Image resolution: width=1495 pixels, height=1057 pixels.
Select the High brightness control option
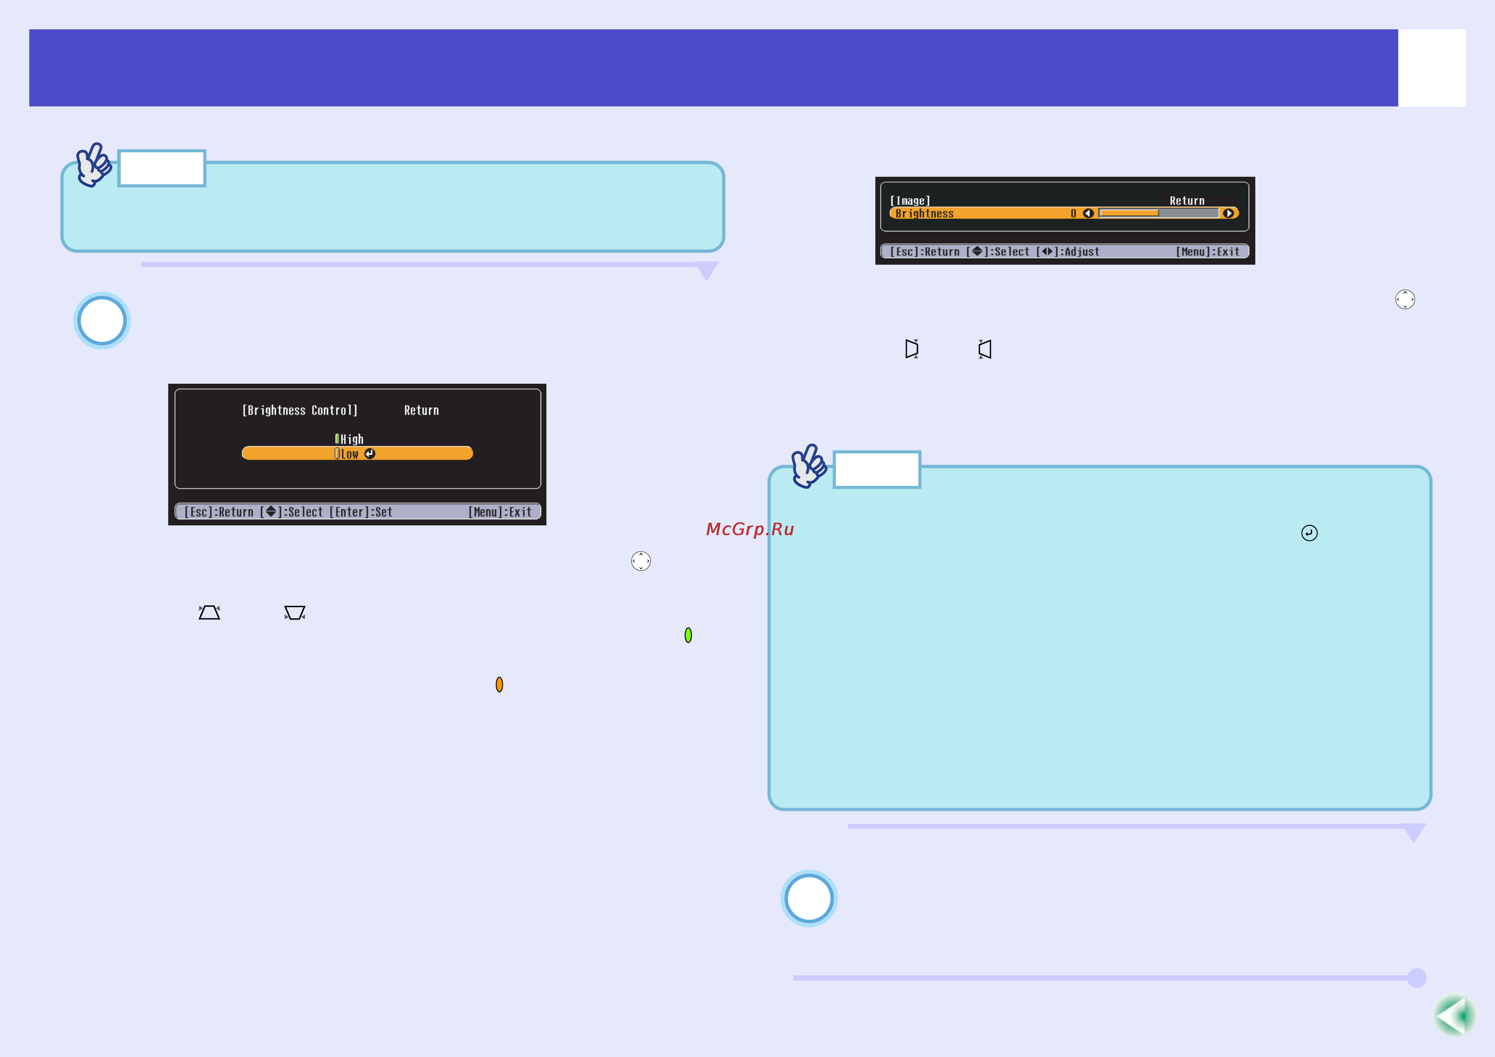pyautogui.click(x=350, y=439)
